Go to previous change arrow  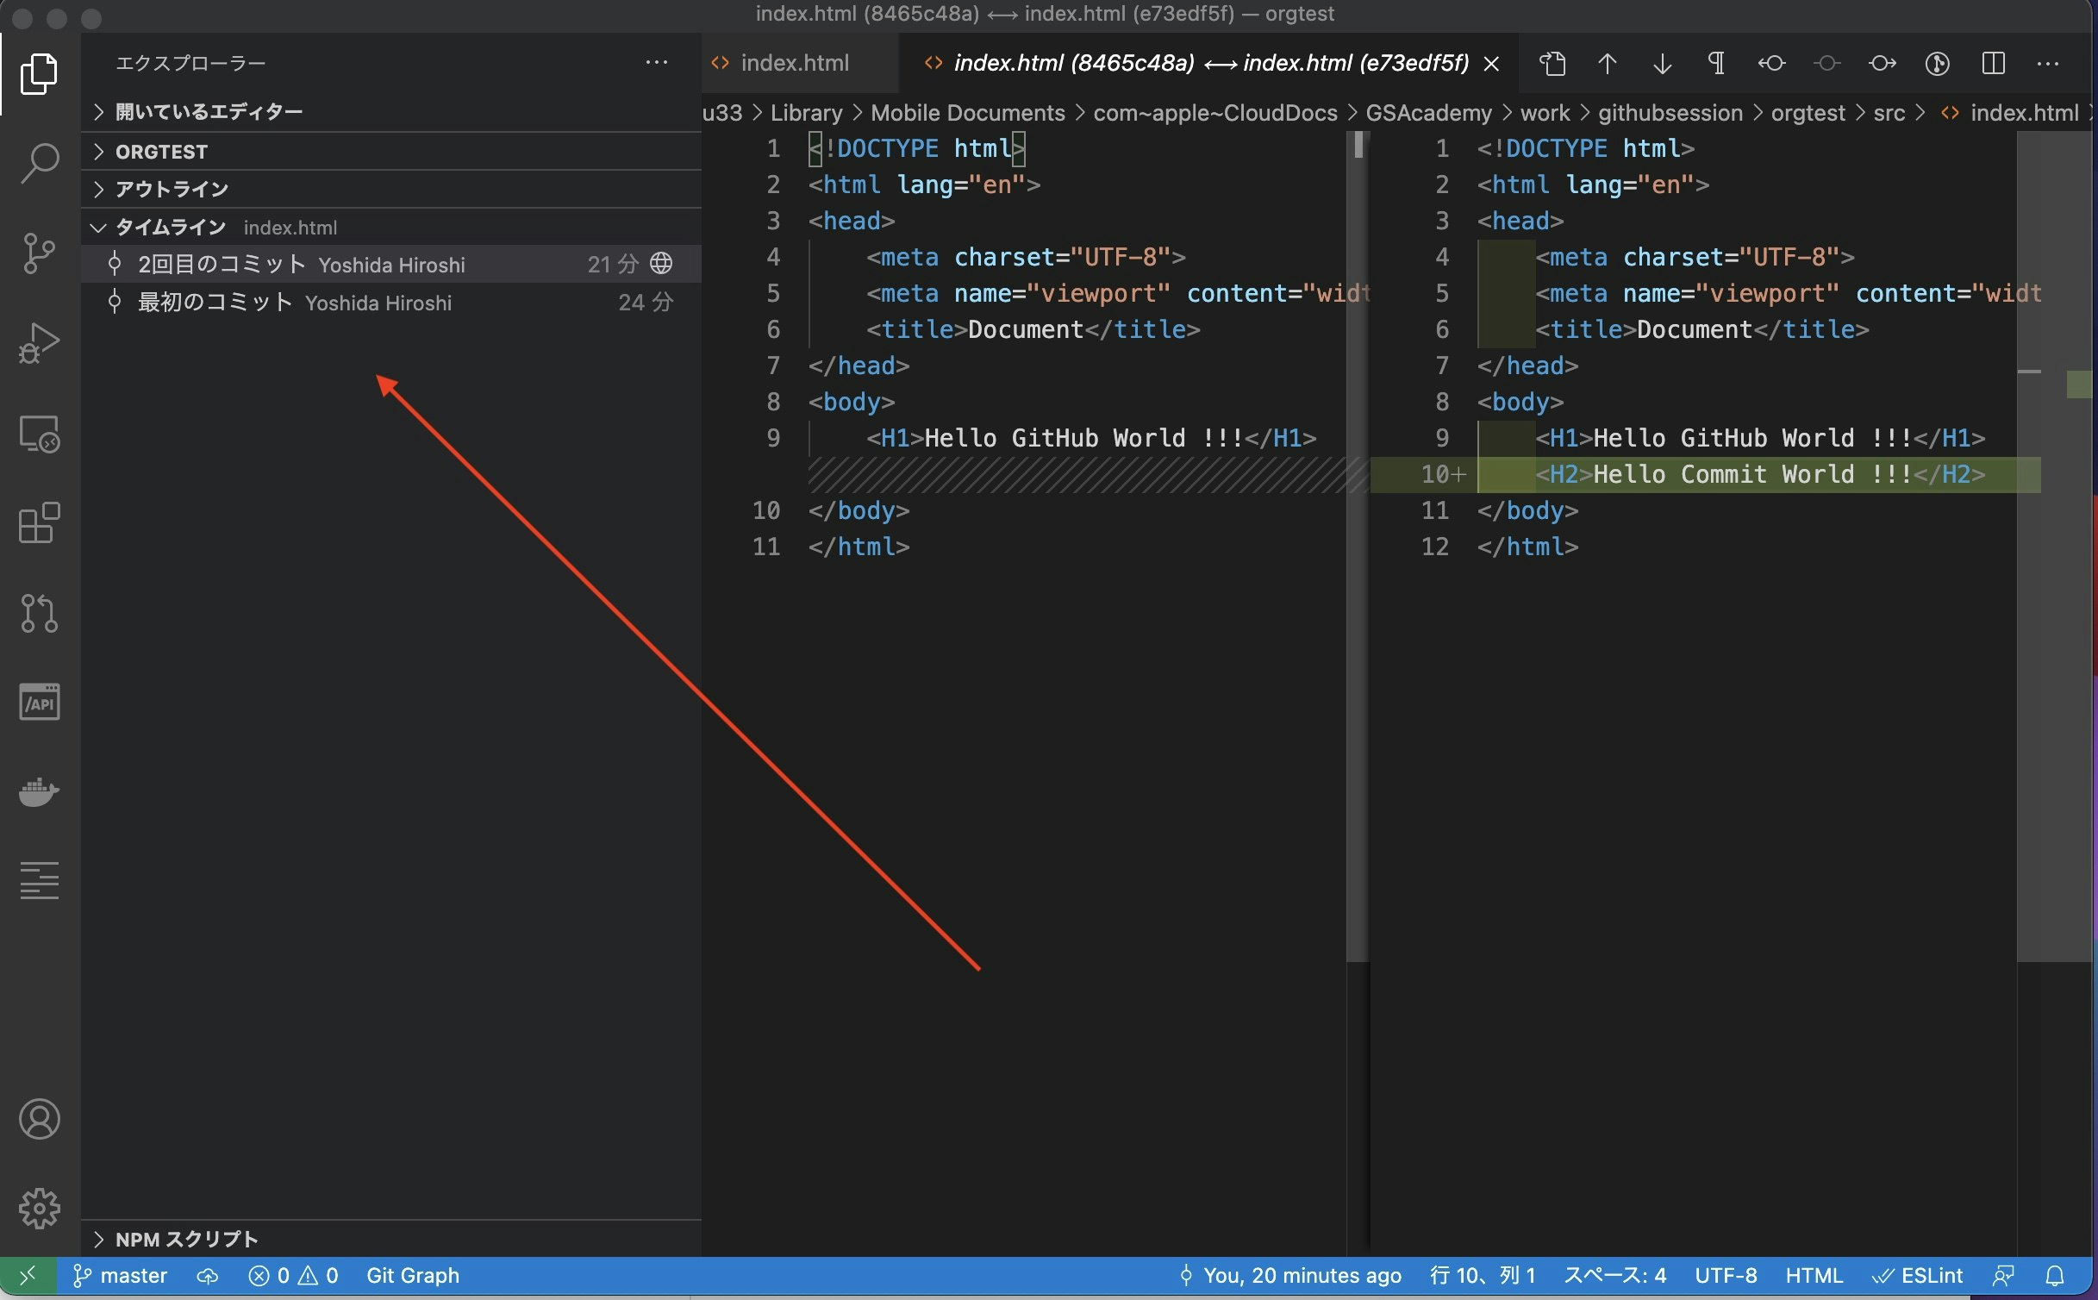1607,64
